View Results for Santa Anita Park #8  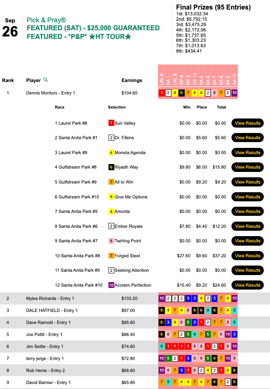pyautogui.click(x=248, y=256)
